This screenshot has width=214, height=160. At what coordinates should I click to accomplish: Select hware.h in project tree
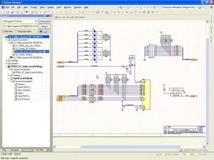click(x=21, y=84)
